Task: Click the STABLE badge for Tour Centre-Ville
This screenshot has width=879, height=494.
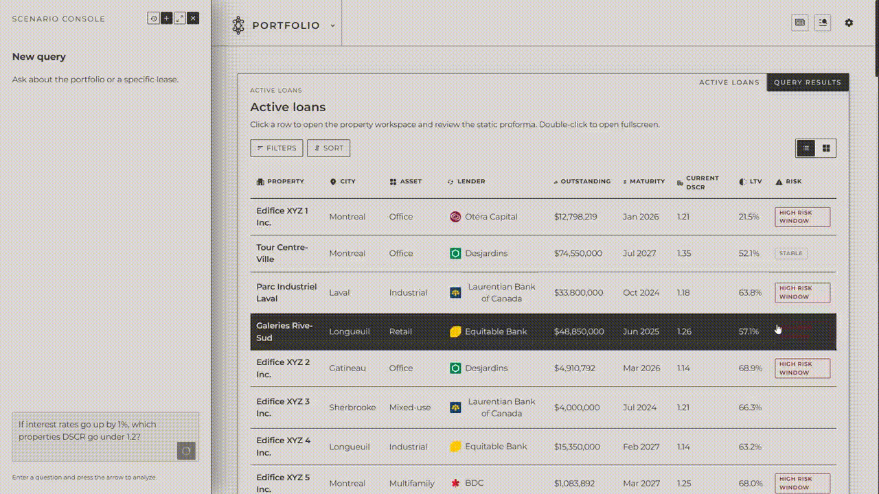Action: [x=790, y=253]
